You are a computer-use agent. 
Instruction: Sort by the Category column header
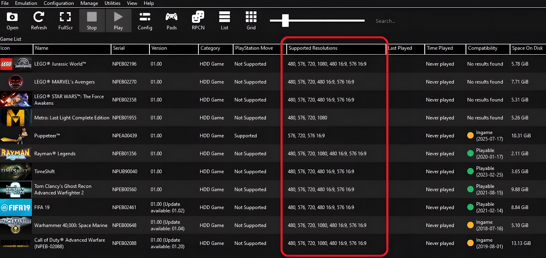[x=216, y=49]
